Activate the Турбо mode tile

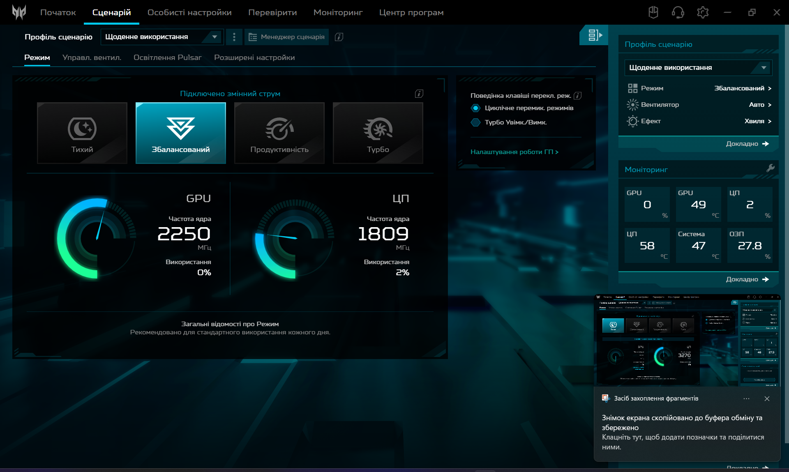pyautogui.click(x=378, y=133)
